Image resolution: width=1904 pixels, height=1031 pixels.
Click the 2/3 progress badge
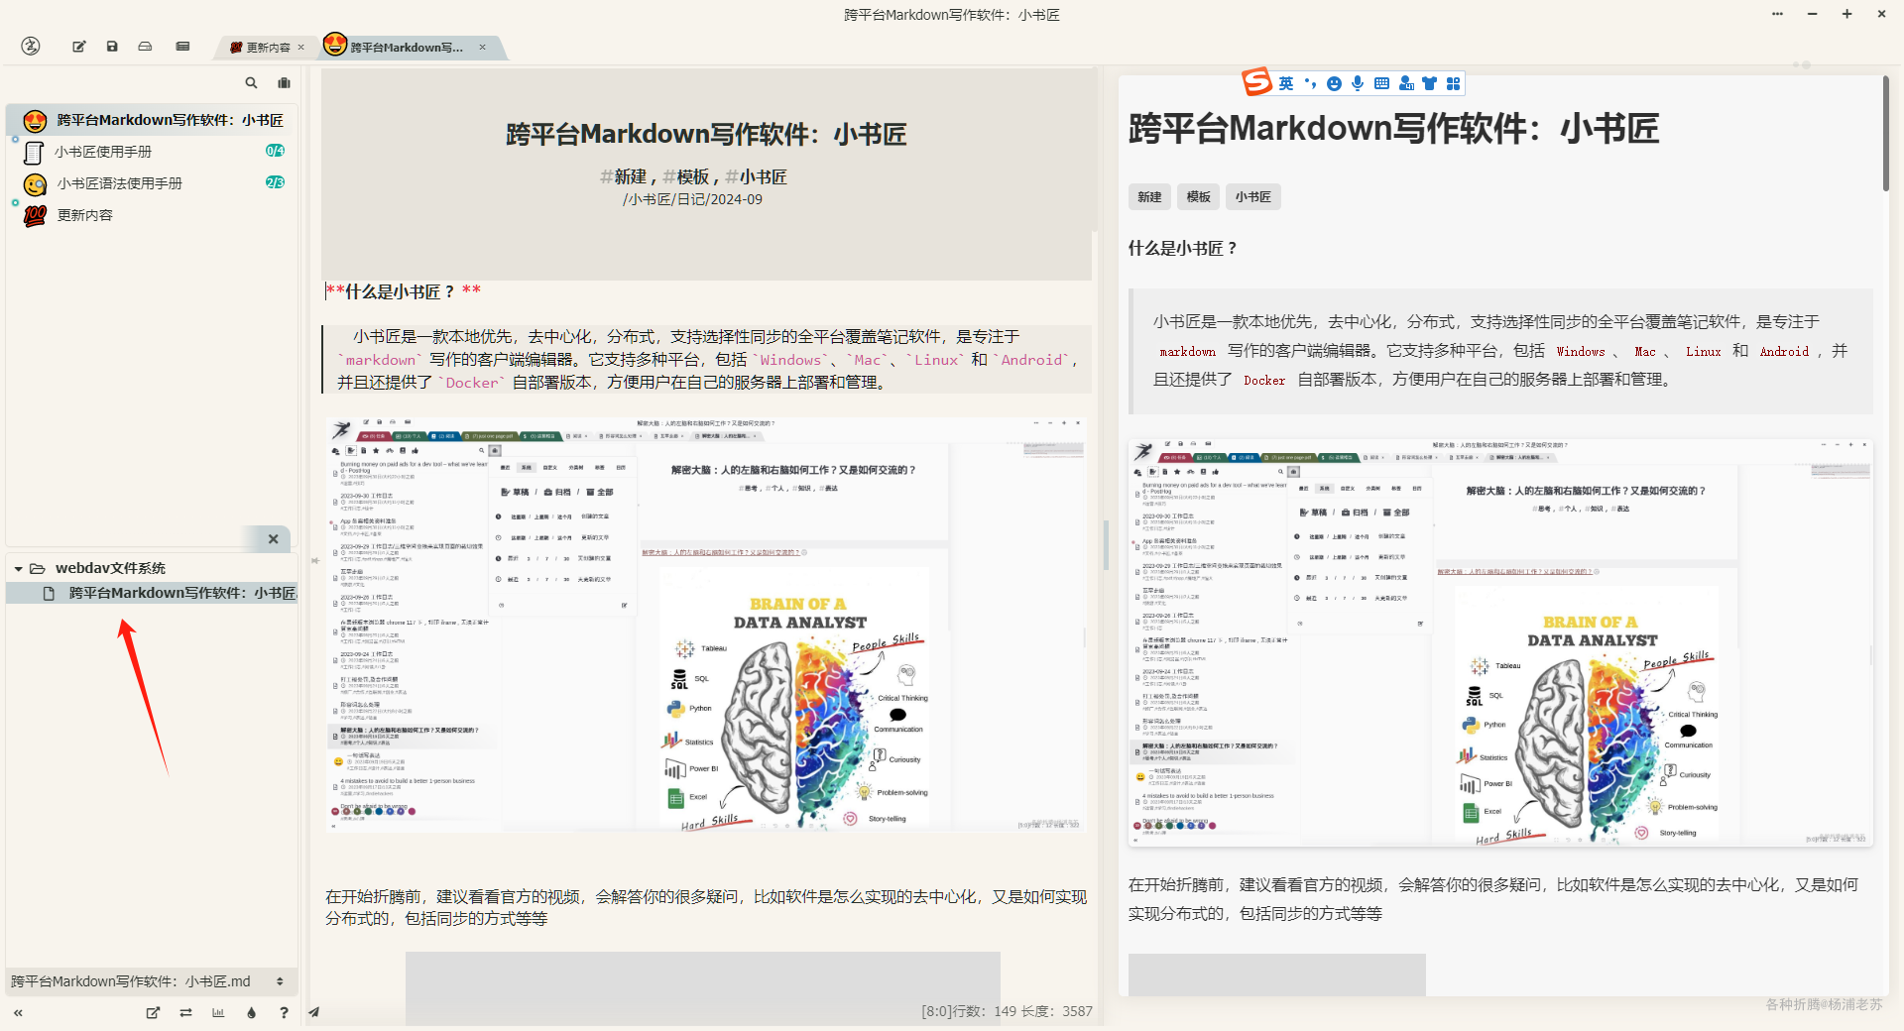pyautogui.click(x=275, y=182)
